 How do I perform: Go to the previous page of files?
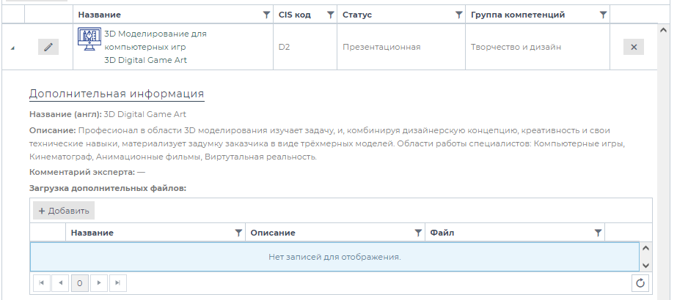(x=60, y=283)
